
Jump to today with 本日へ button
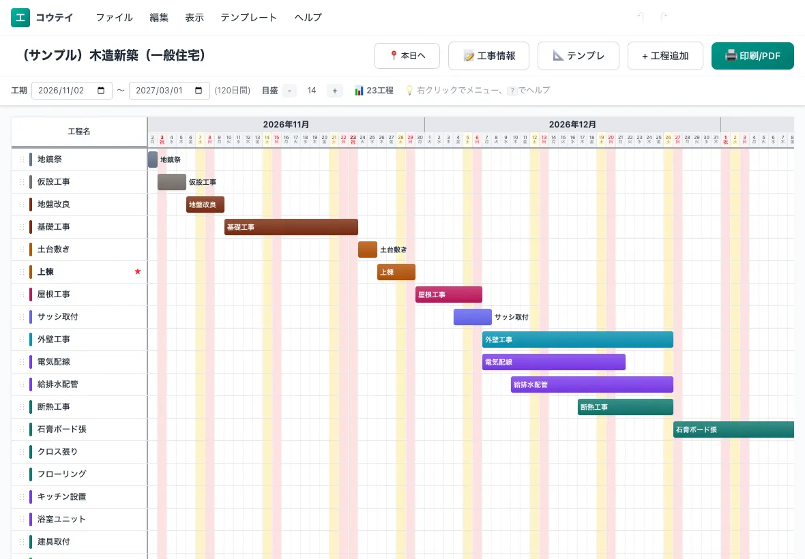(407, 55)
